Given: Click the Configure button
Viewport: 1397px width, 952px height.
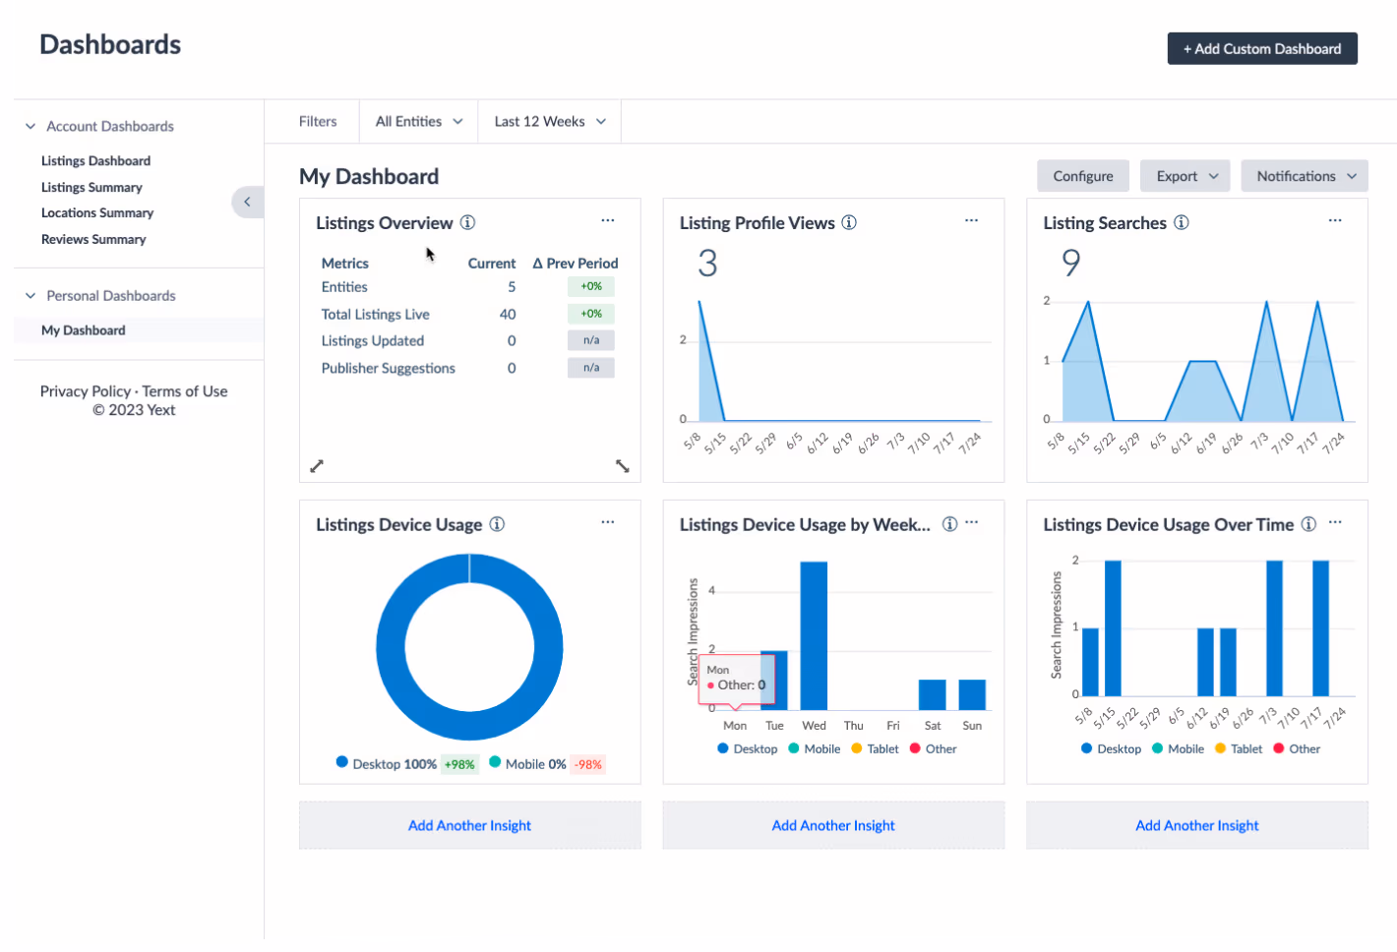Looking at the screenshot, I should click(x=1083, y=176).
